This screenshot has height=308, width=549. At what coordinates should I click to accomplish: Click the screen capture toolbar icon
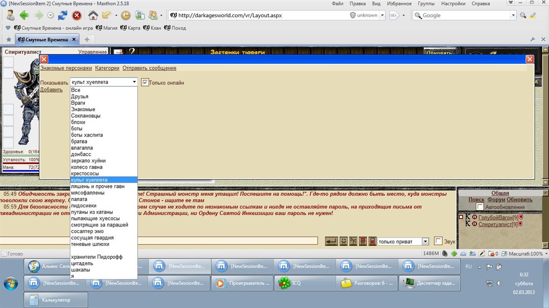[140, 15]
